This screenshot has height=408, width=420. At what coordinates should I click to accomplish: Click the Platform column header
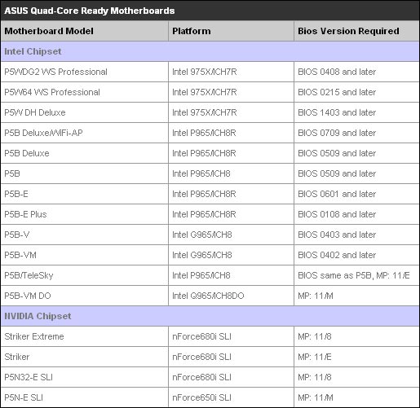click(x=192, y=31)
